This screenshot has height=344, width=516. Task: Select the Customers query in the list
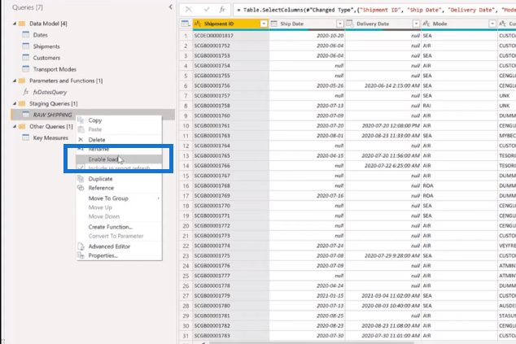(x=48, y=59)
